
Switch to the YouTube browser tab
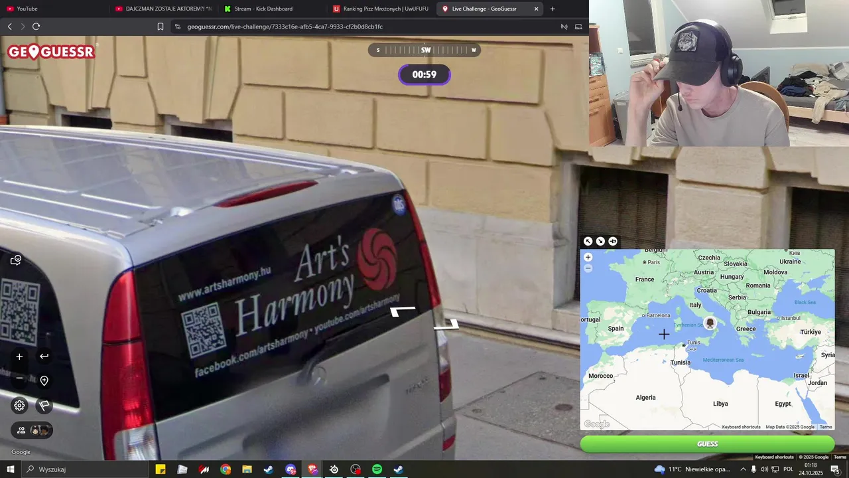pyautogui.click(x=53, y=9)
